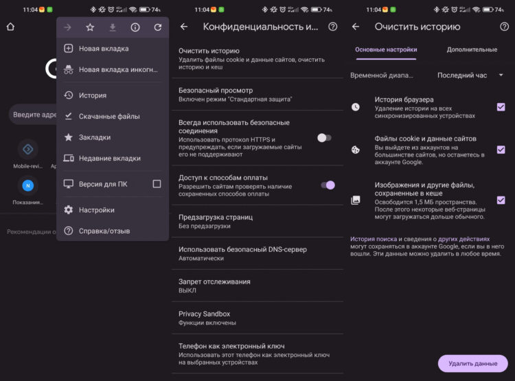The width and height of the screenshot is (515, 381).
Task: Click the download page icon
Action: pos(113,27)
